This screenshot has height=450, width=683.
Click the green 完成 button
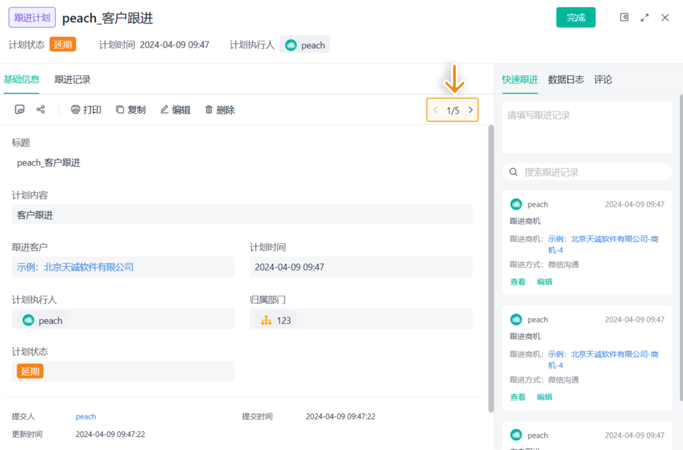[575, 18]
